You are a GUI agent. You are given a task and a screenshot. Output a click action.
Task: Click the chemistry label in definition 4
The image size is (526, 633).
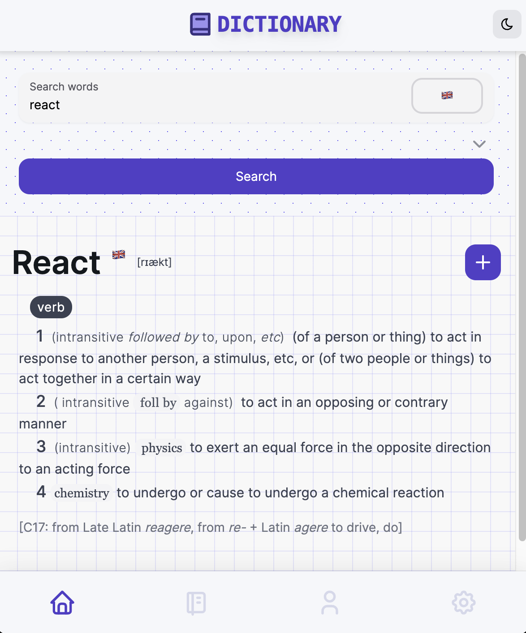(82, 493)
